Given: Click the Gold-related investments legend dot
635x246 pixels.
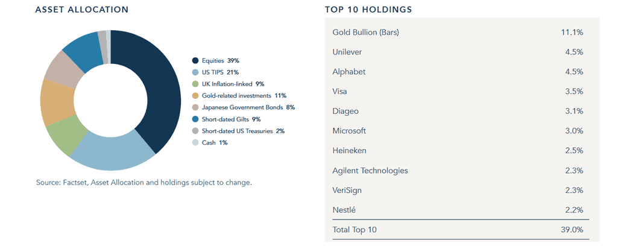Looking at the screenshot, I should click(195, 95).
